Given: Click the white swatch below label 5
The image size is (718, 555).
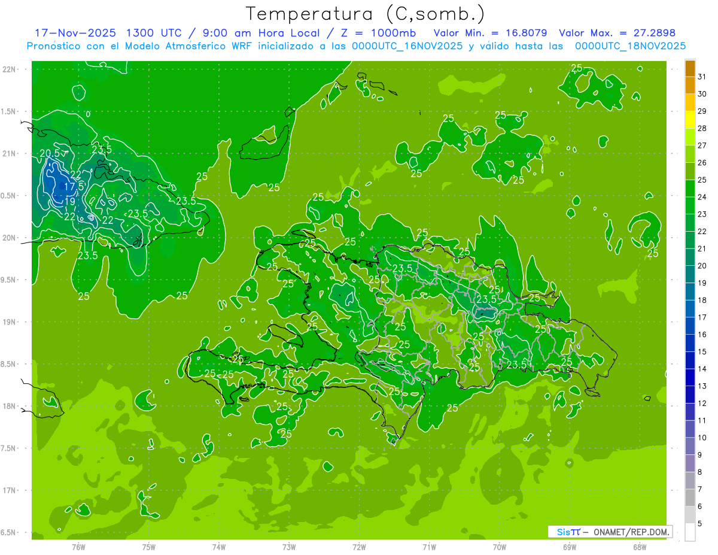Looking at the screenshot, I should coord(690,532).
